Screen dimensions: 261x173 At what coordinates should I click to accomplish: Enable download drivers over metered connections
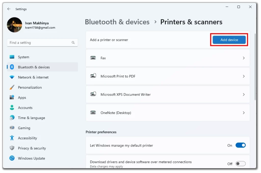click(241, 164)
